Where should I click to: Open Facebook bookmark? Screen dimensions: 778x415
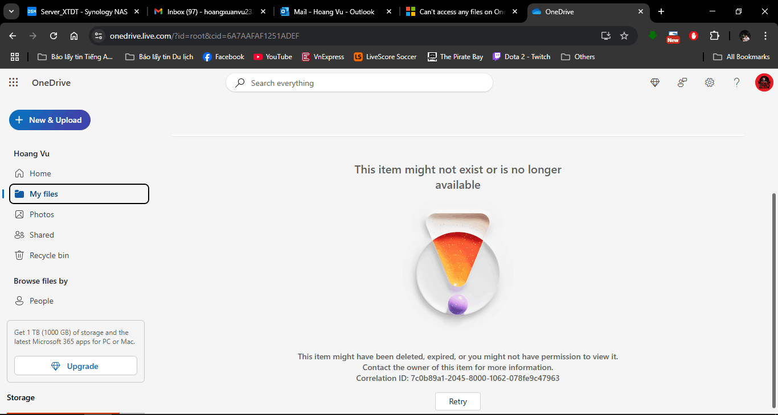click(223, 57)
